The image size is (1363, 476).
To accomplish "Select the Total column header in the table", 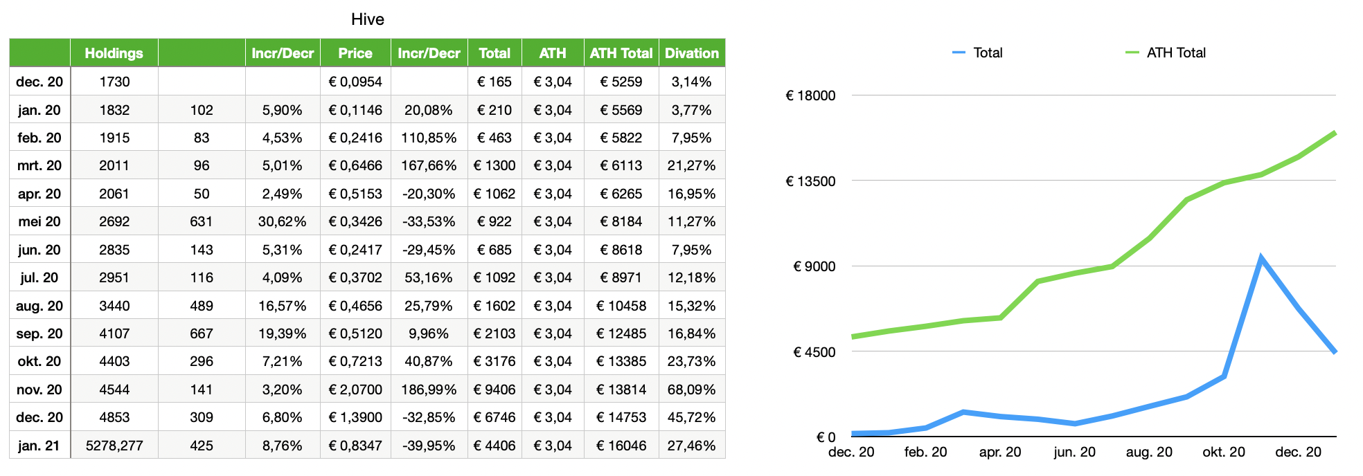I will coord(495,53).
